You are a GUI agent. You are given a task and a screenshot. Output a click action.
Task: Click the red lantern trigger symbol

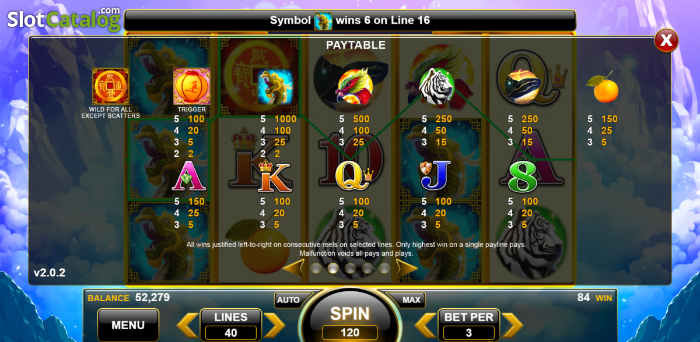pos(192,86)
